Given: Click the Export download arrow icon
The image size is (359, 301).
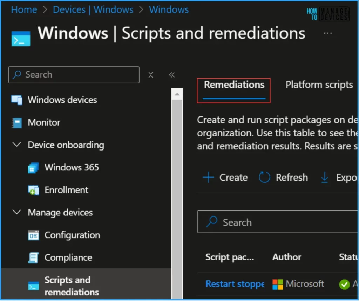Looking at the screenshot, I should click(324, 178).
